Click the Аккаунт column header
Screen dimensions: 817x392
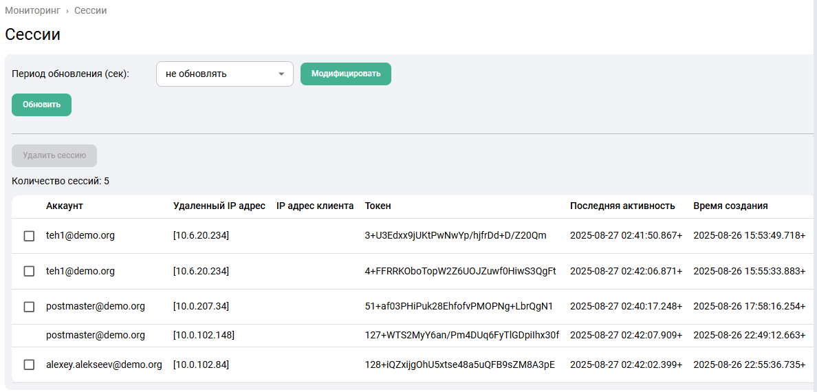[65, 206]
